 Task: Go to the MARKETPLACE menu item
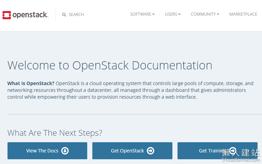[243, 14]
